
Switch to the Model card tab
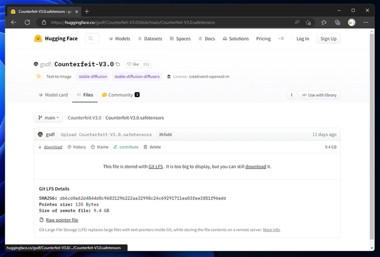53,95
